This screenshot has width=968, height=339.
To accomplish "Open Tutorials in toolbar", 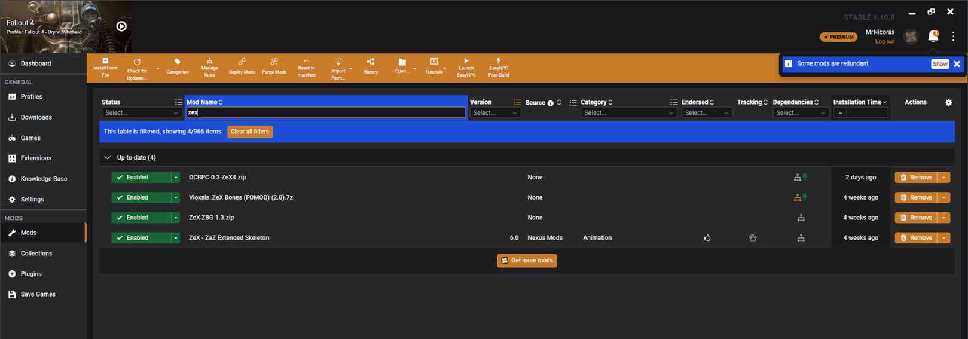I will (434, 66).
